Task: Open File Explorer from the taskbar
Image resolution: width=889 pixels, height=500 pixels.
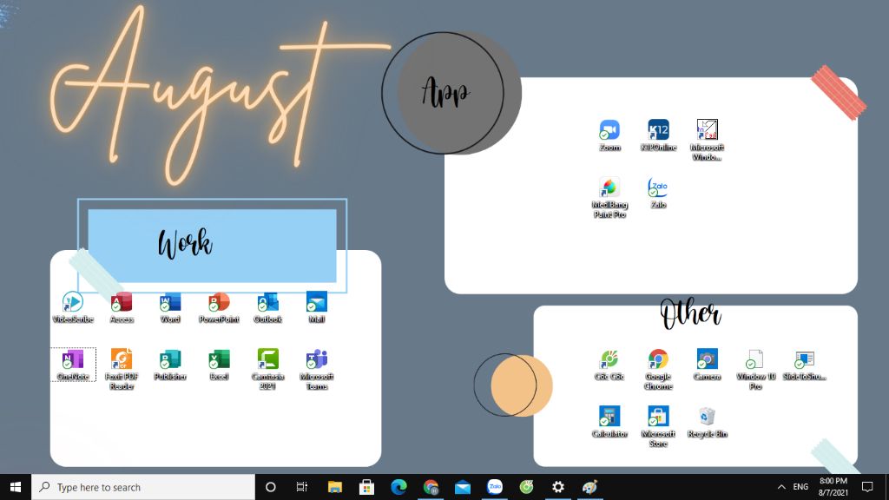Action: (x=335, y=487)
